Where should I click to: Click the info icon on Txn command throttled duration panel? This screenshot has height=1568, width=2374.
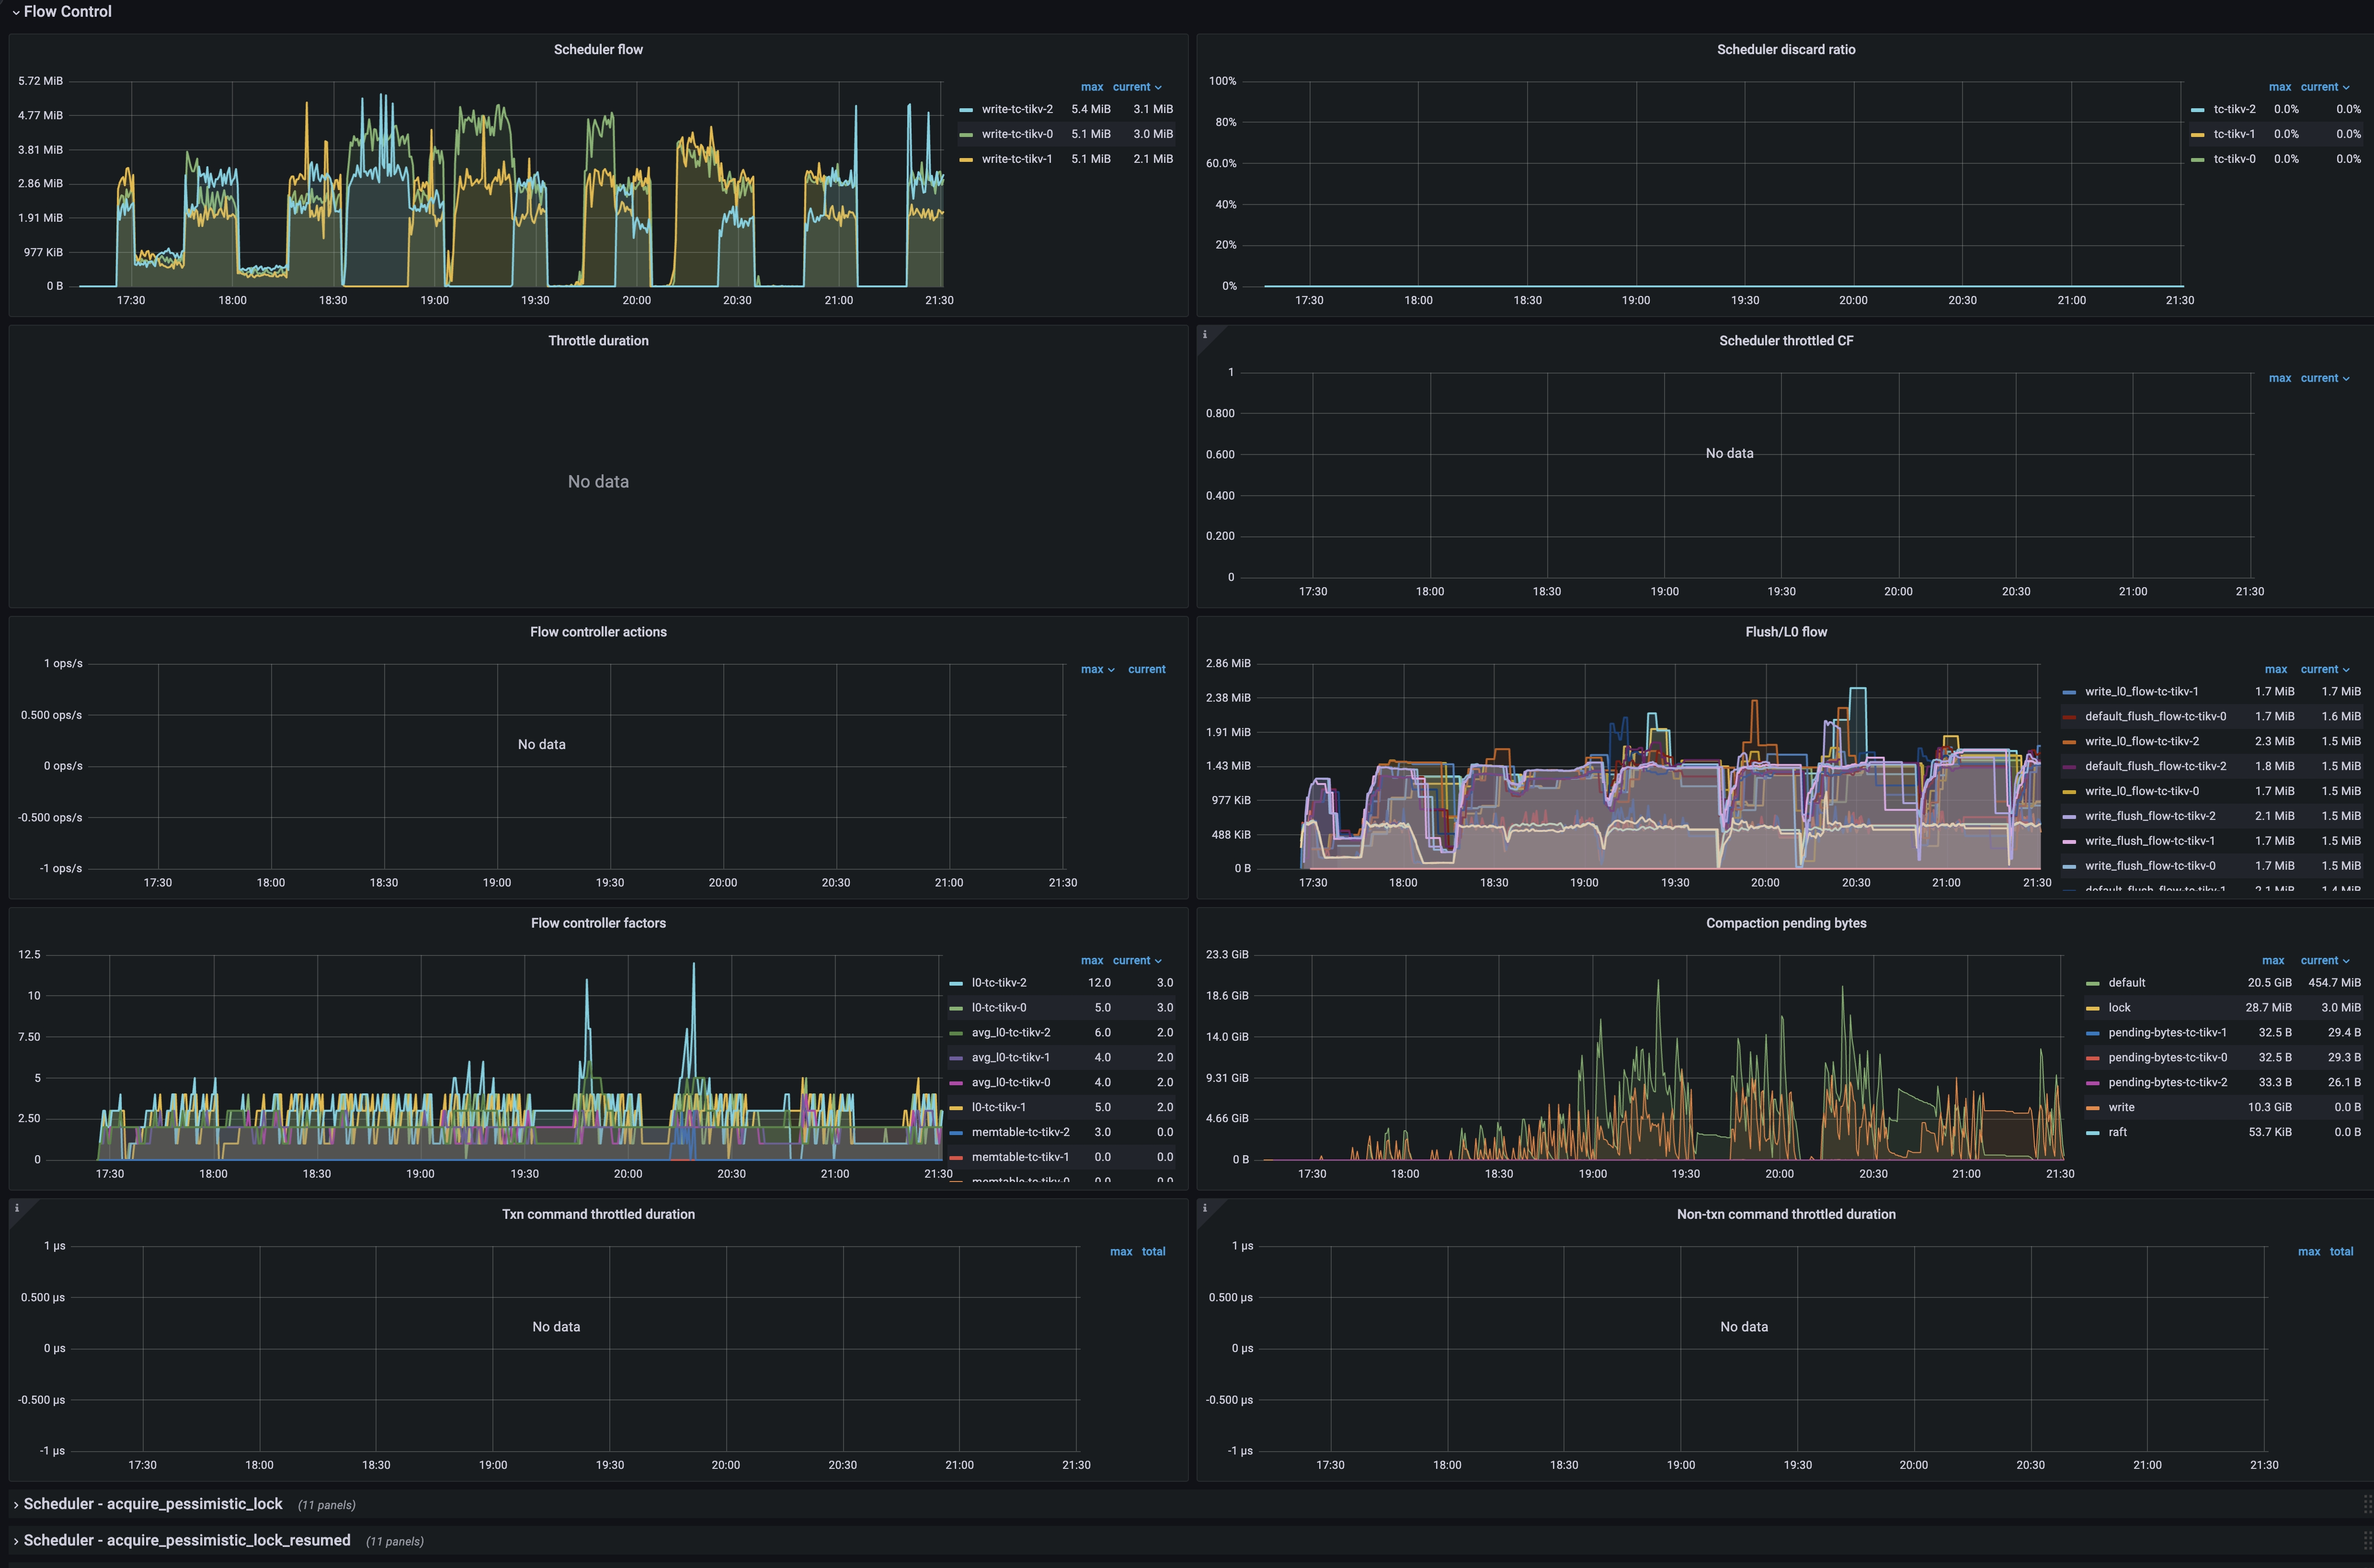click(16, 1208)
